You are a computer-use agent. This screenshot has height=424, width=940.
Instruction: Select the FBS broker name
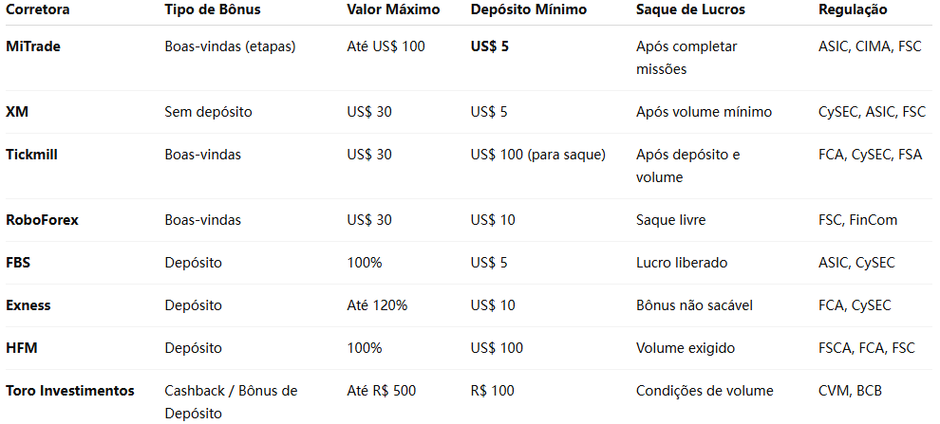[x=19, y=263]
